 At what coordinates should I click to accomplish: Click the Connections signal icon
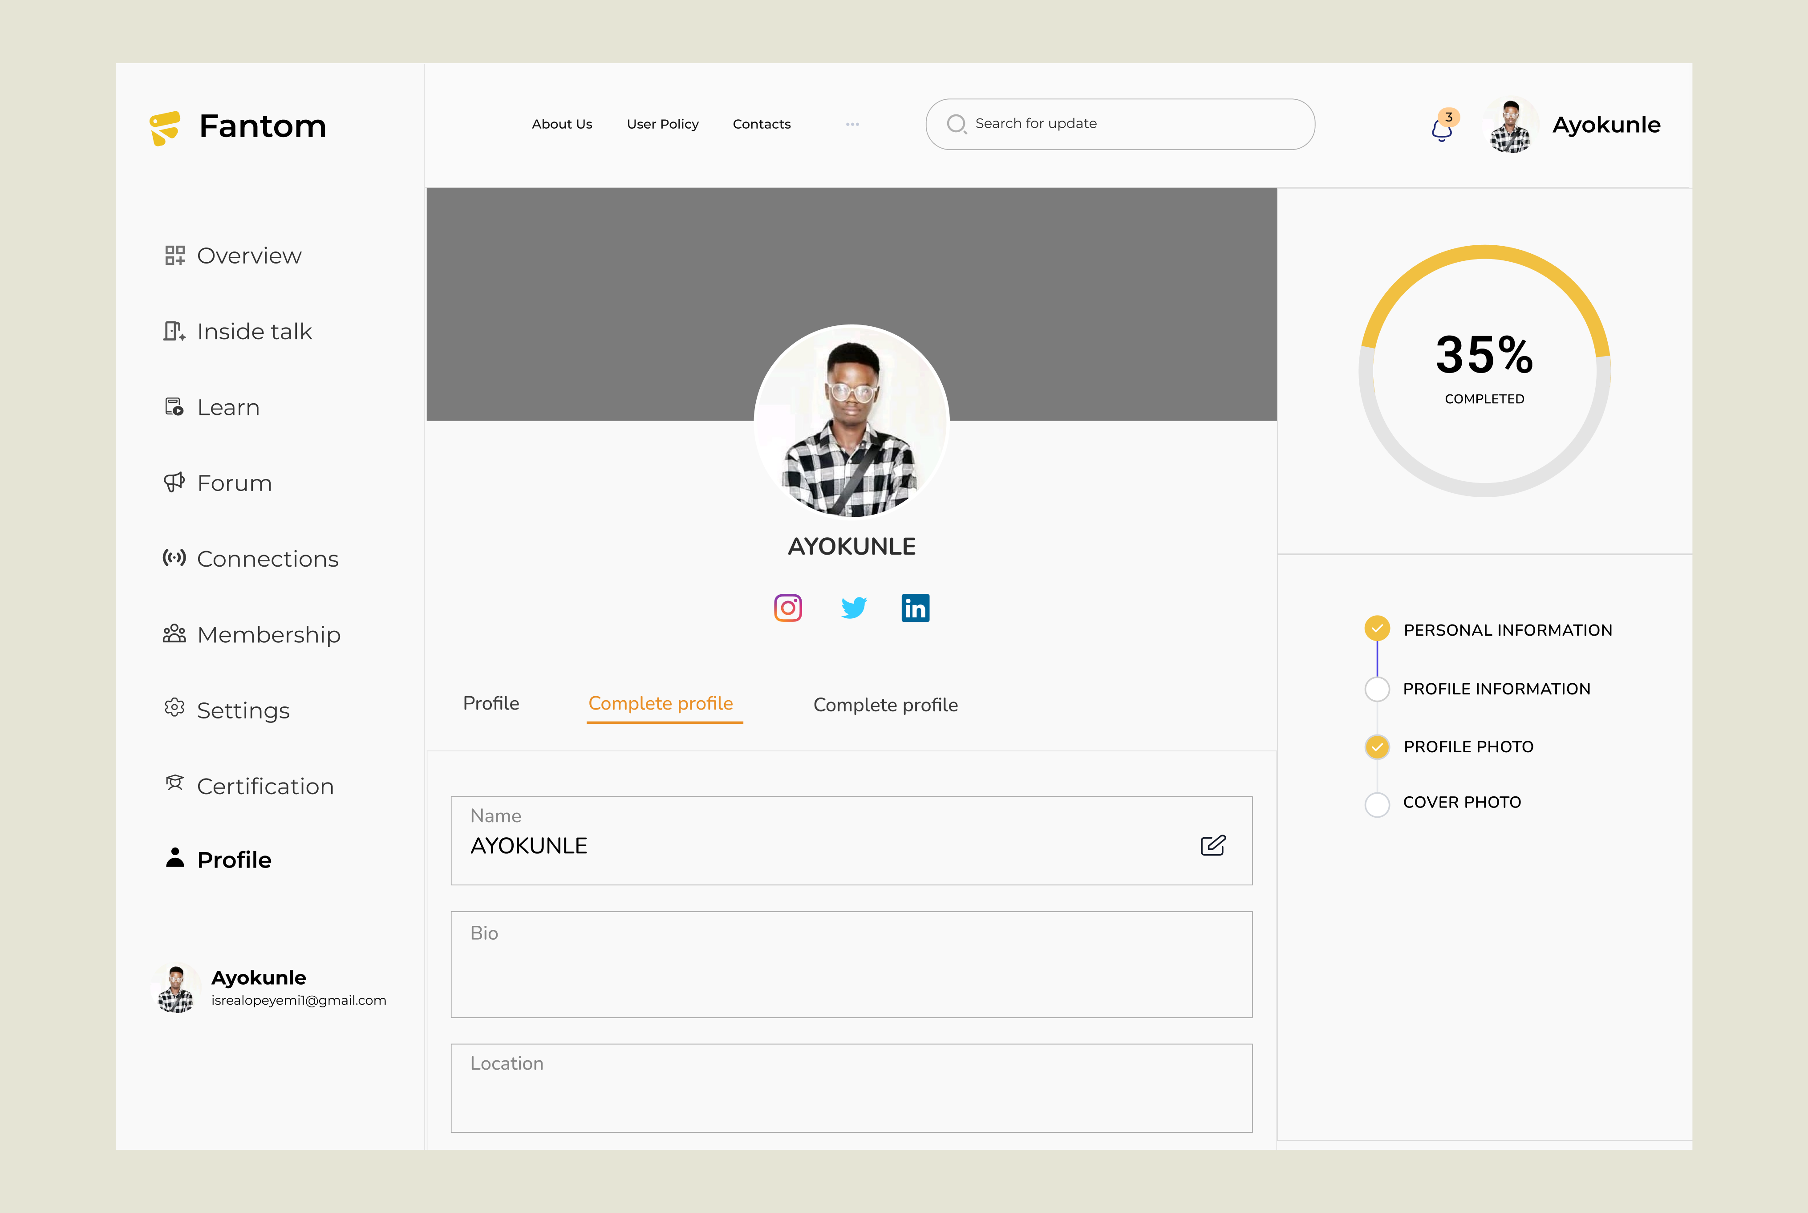pyautogui.click(x=174, y=558)
